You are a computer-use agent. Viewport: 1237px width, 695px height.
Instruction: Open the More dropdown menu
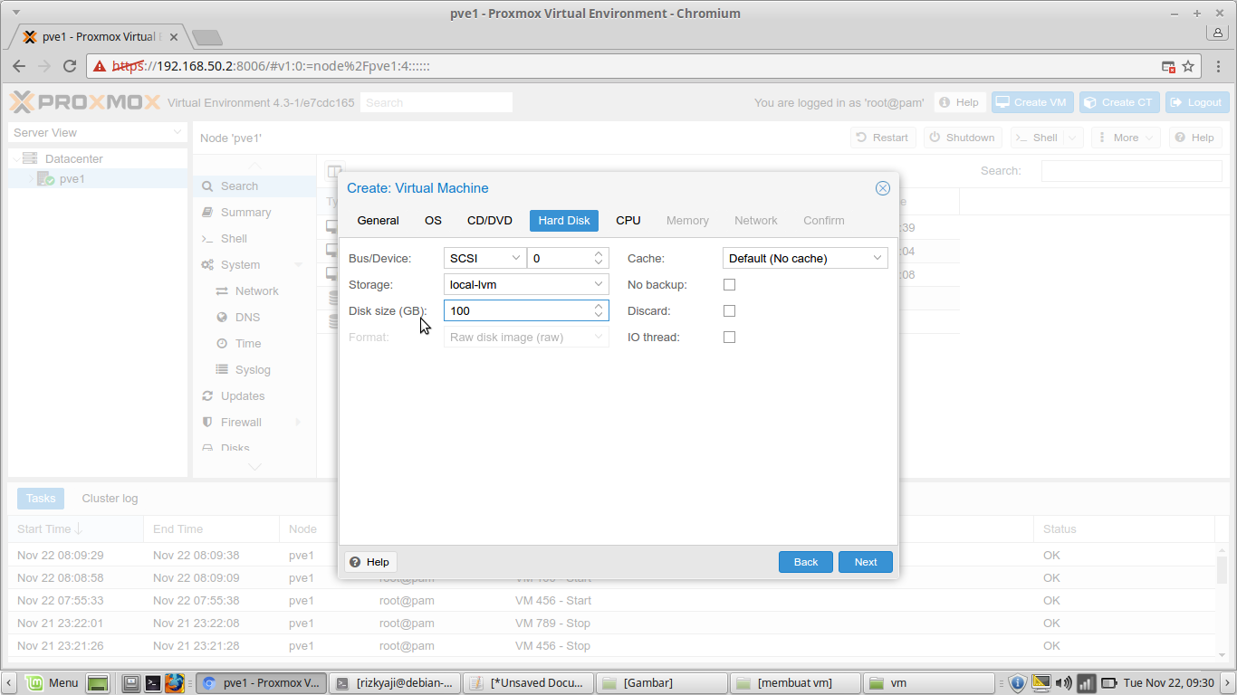[1126, 138]
